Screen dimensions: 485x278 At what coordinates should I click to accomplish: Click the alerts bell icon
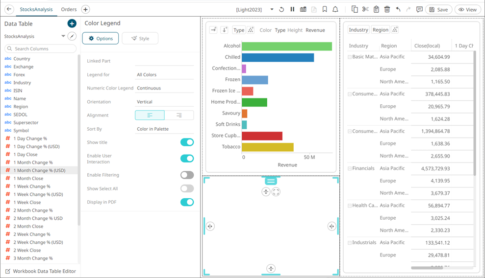(x=335, y=9)
